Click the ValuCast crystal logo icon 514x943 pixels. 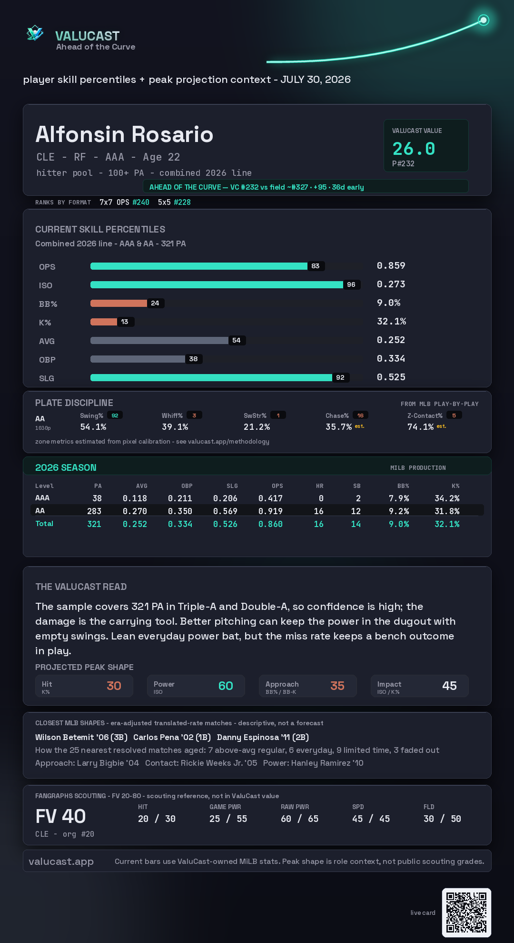click(35, 33)
